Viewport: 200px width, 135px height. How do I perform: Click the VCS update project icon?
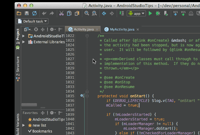pyautogui.click(x=175, y=13)
